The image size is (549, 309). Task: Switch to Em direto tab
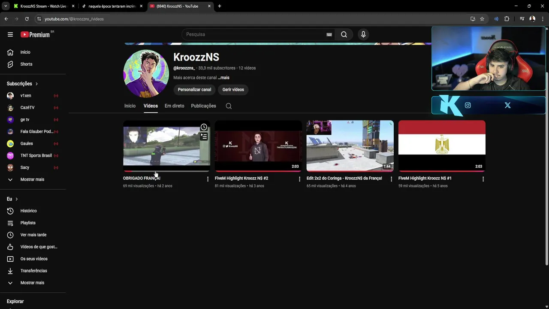tap(174, 106)
